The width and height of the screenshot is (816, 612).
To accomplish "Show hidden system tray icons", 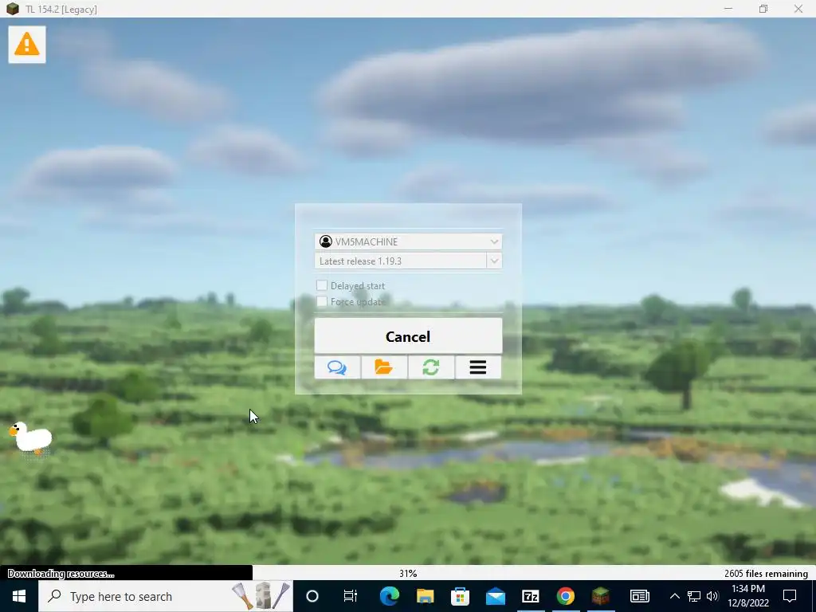I will tap(674, 596).
